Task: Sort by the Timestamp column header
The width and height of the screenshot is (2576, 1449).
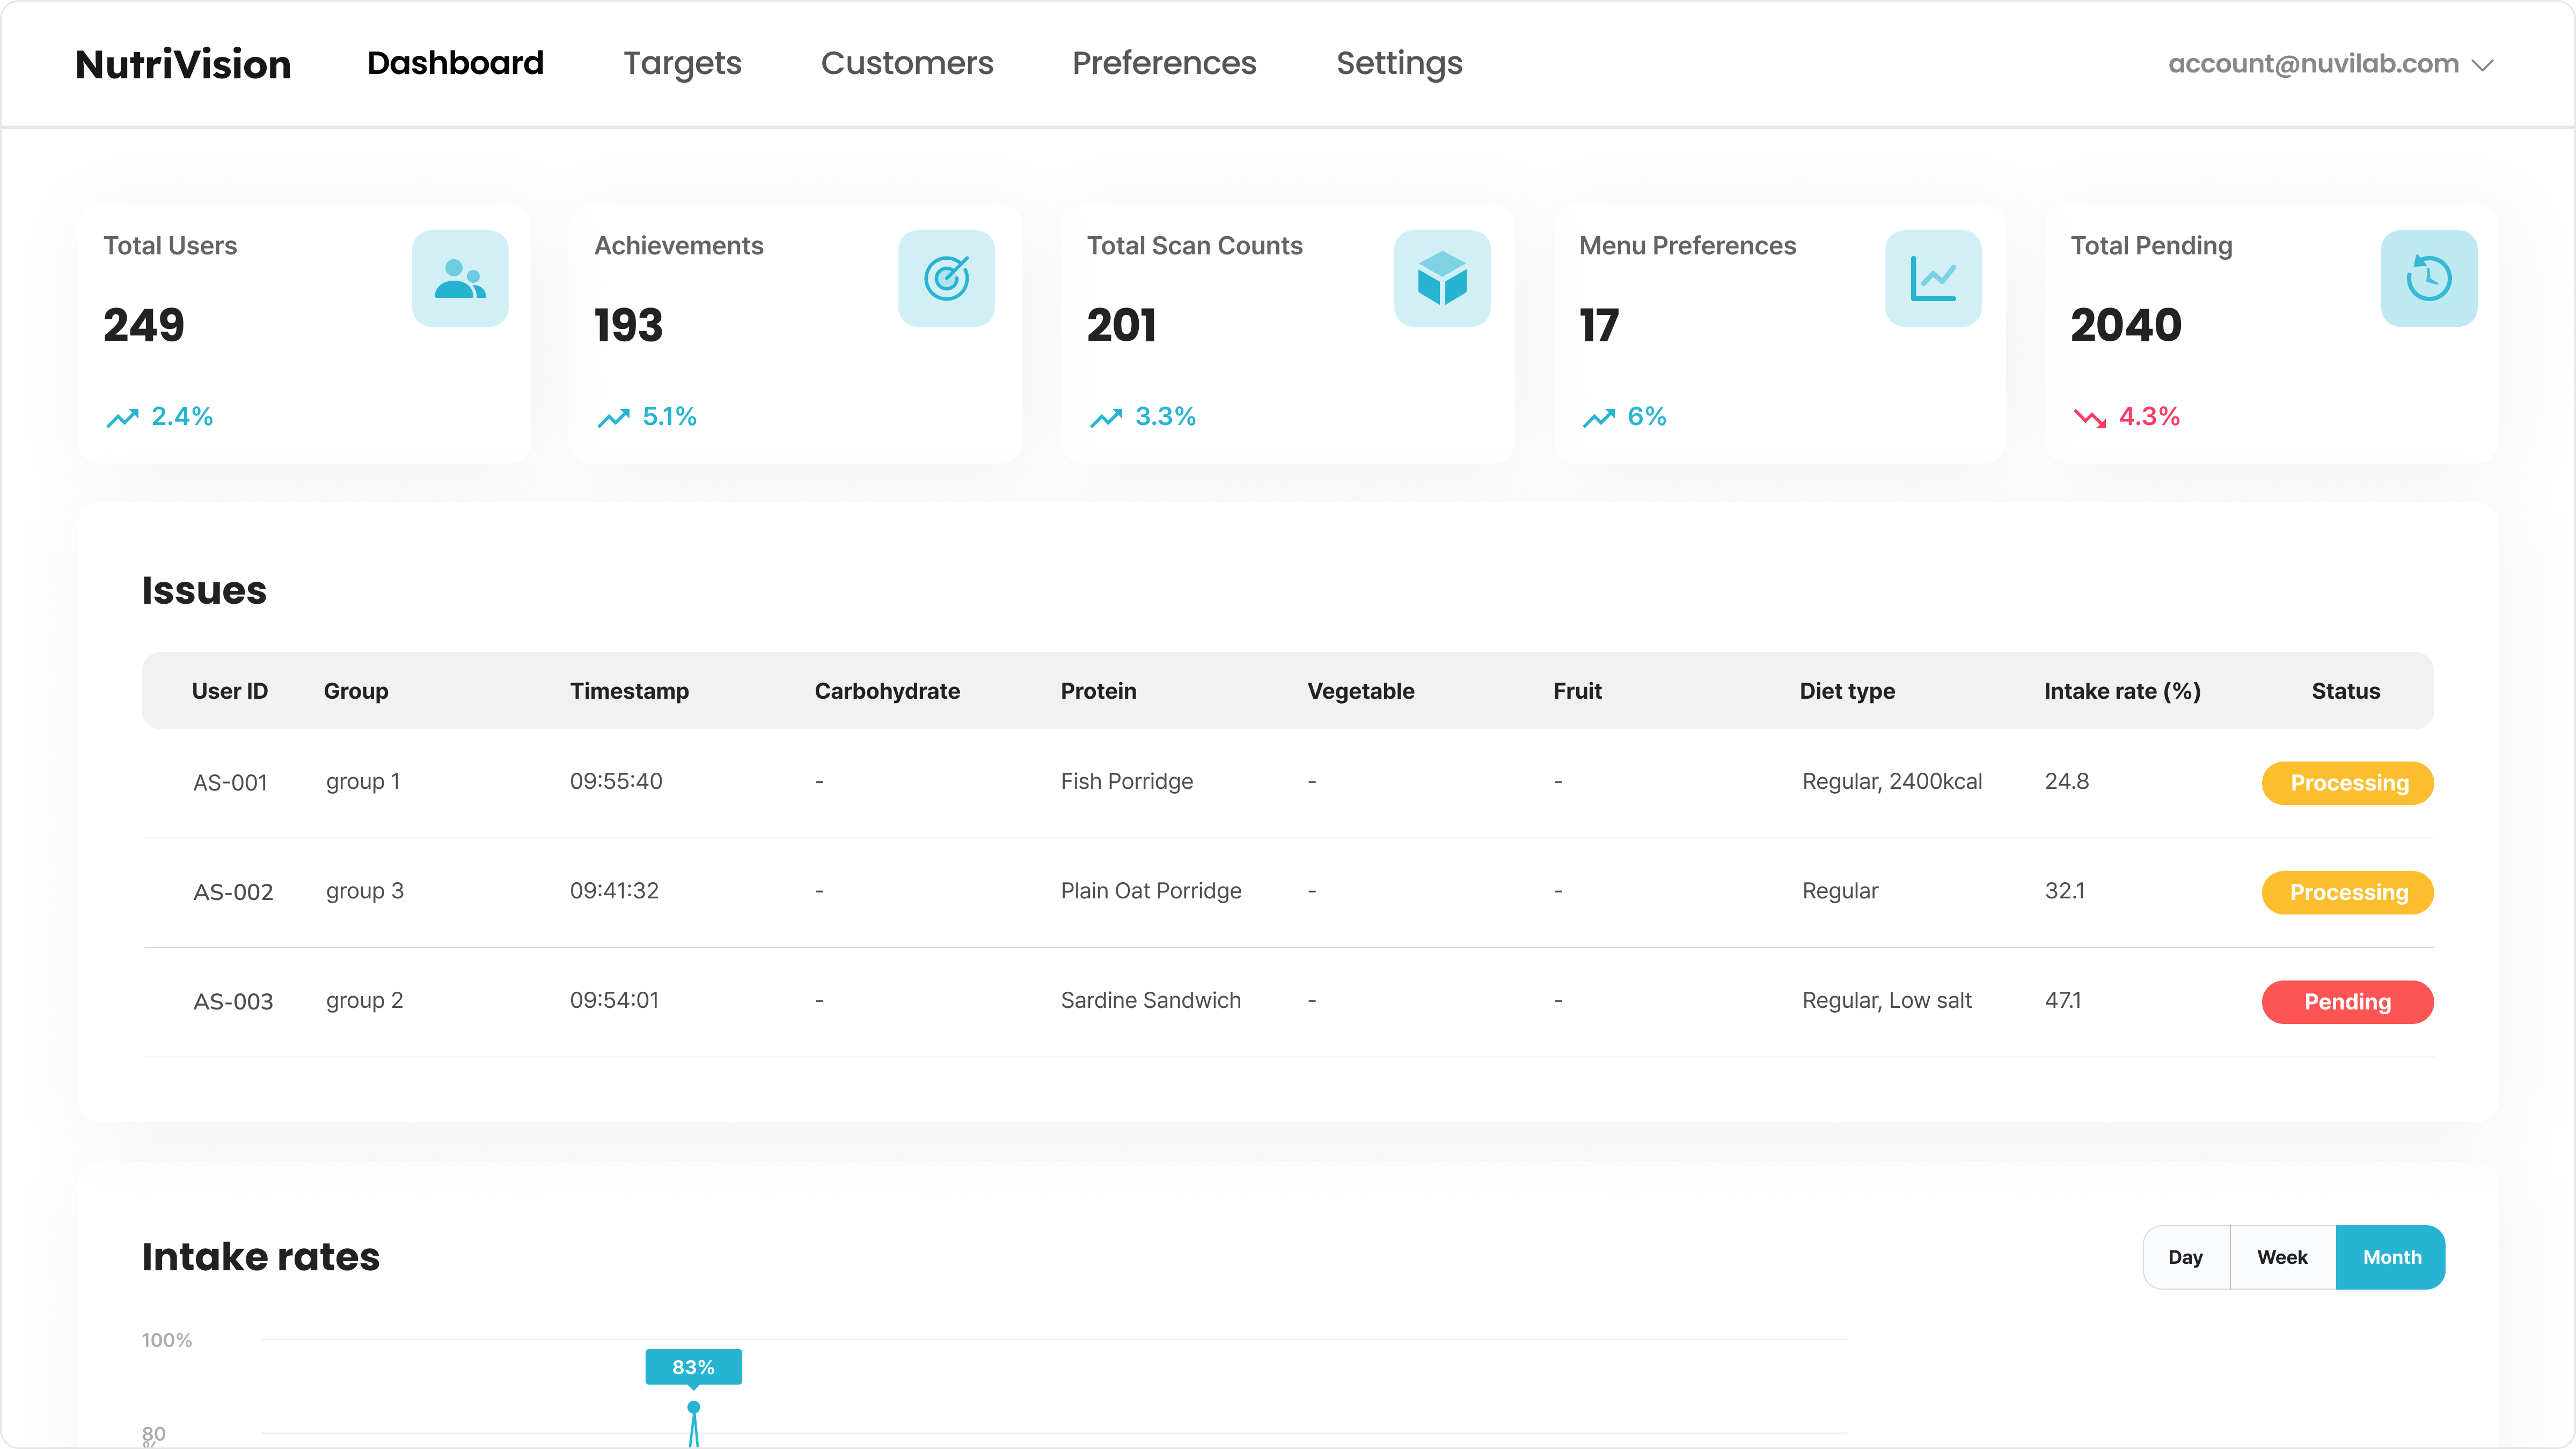Action: (x=629, y=691)
